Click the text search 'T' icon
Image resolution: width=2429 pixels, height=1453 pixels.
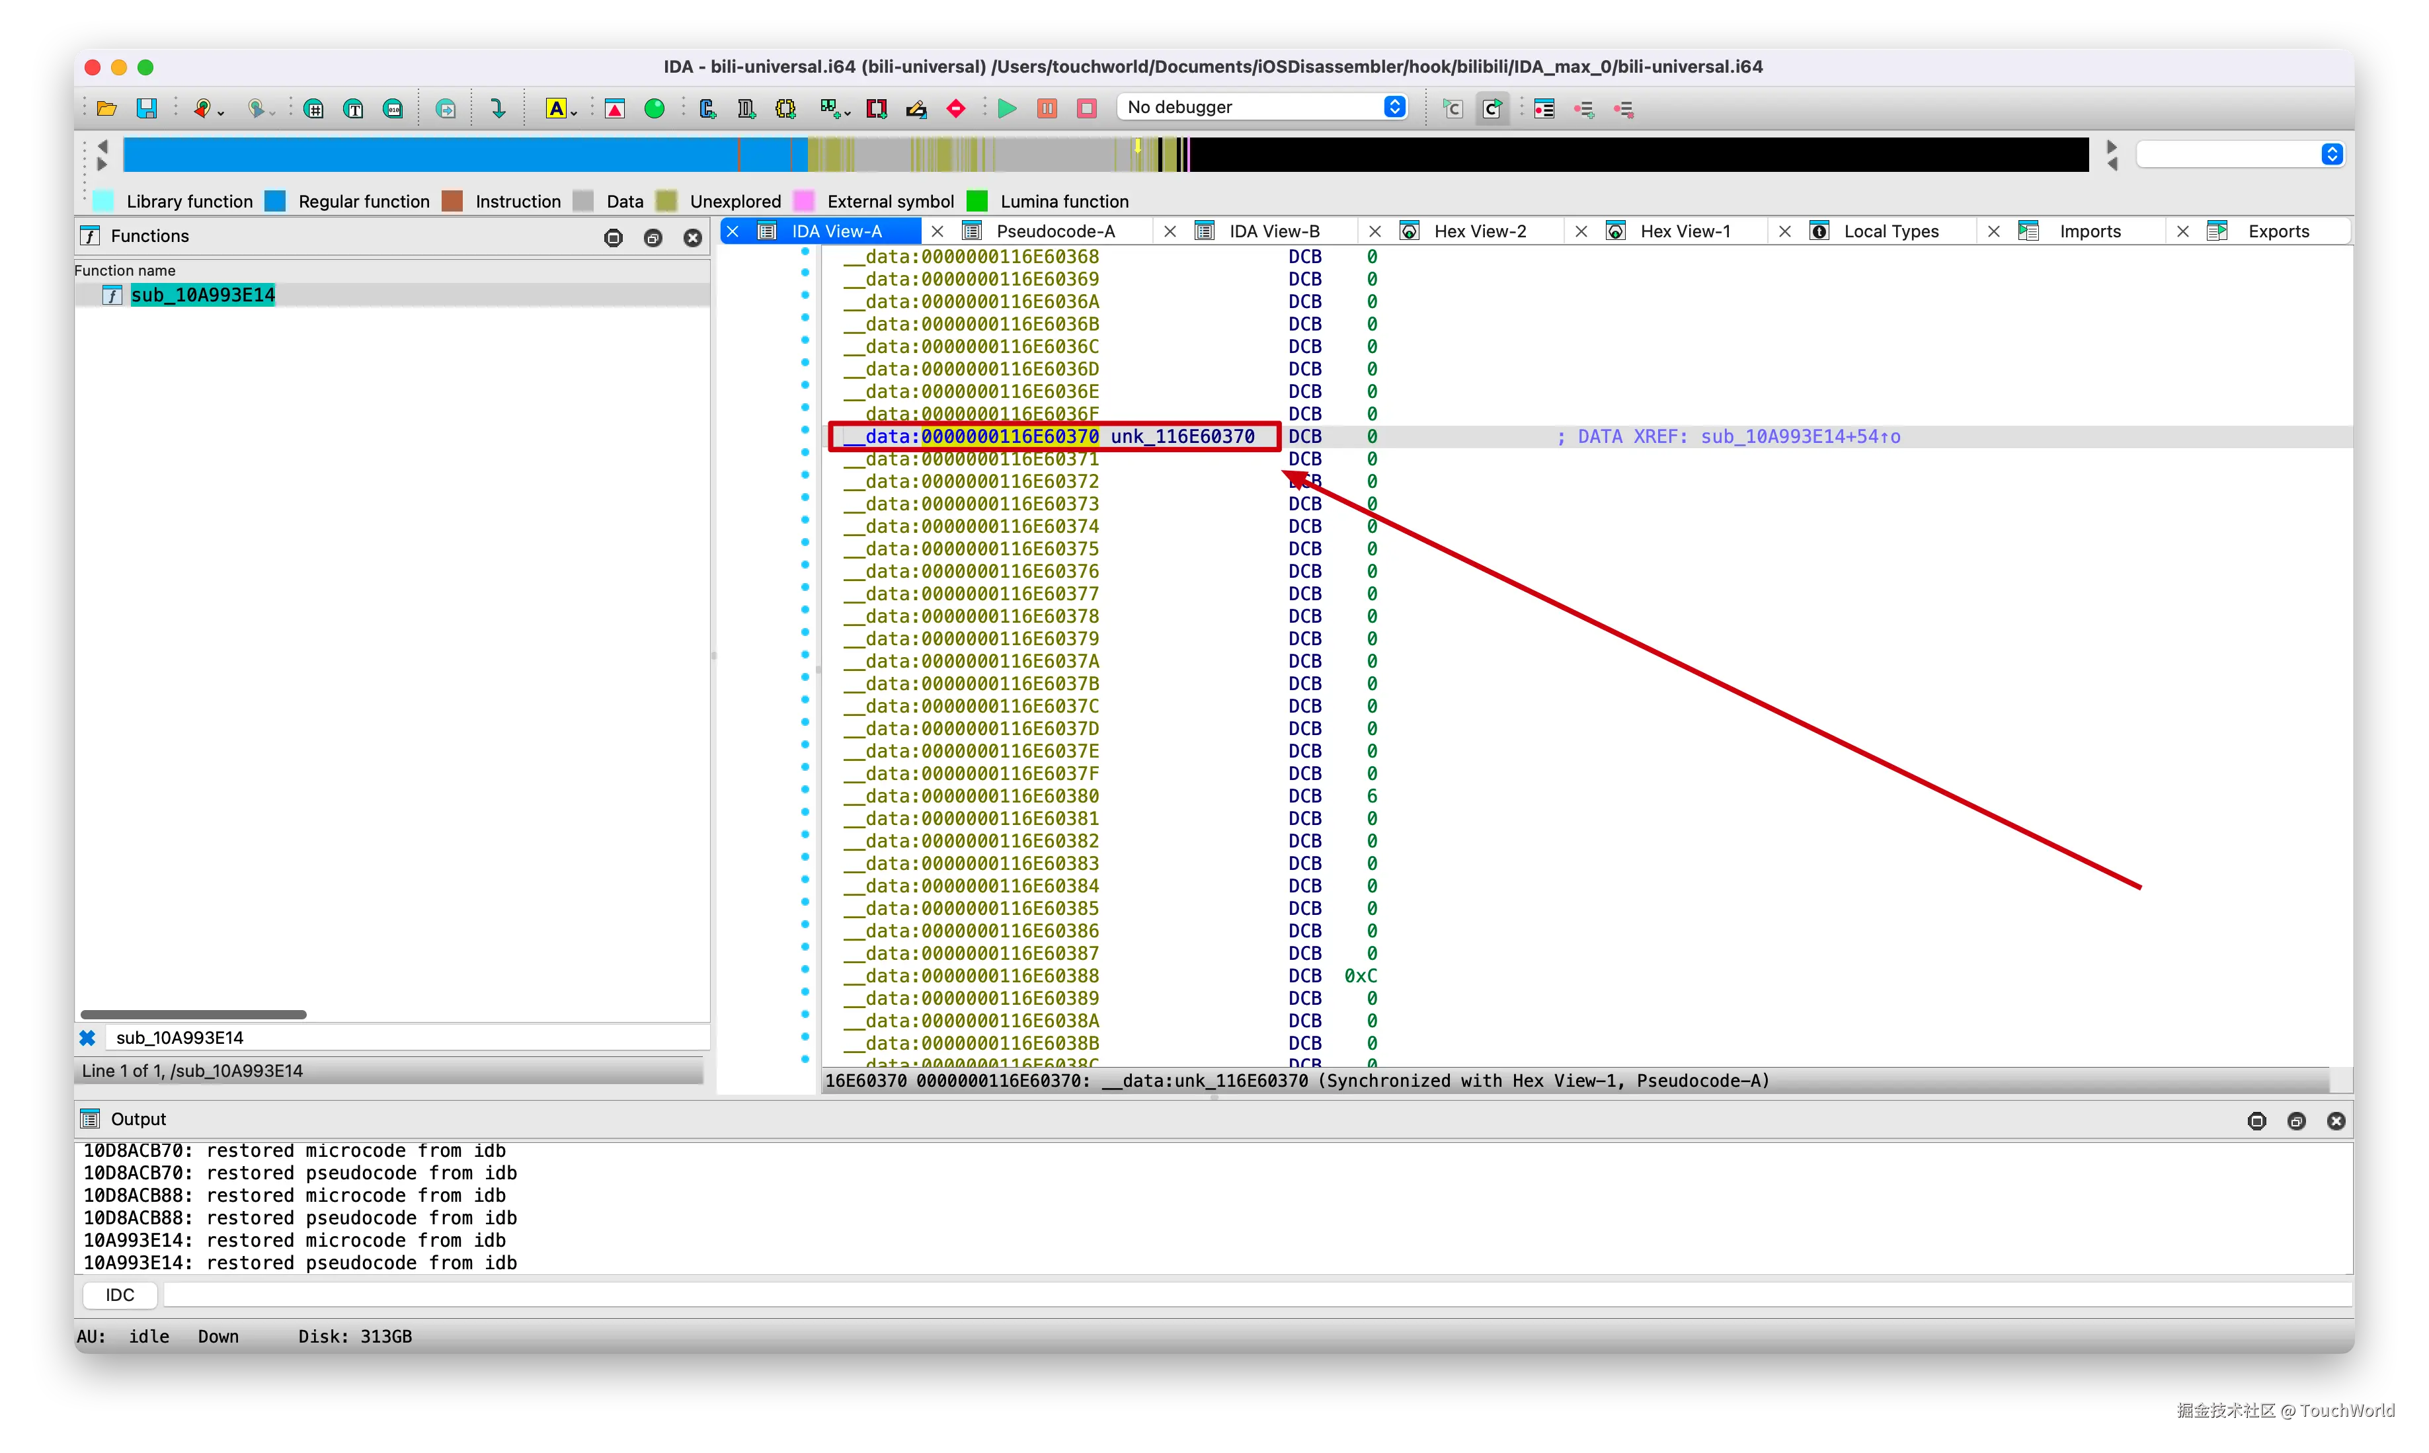coord(354,108)
